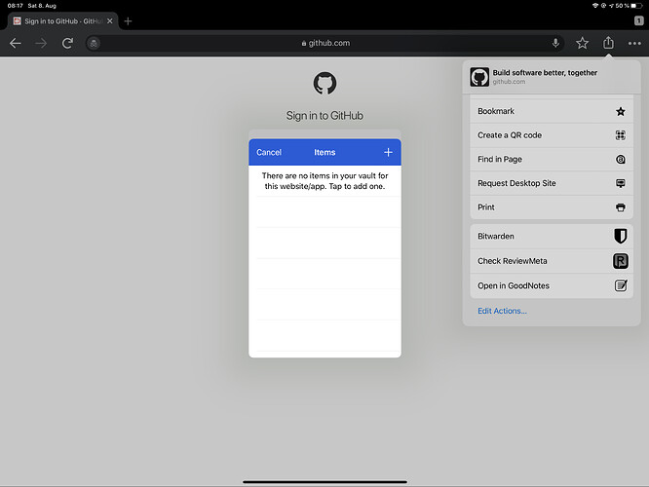Open the three-dots browser menu

[x=634, y=43]
